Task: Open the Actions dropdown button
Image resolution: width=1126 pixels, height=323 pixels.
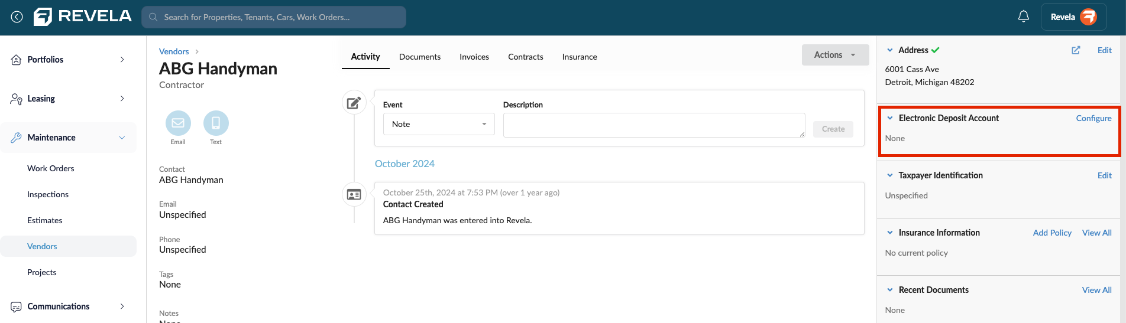Action: (x=835, y=55)
